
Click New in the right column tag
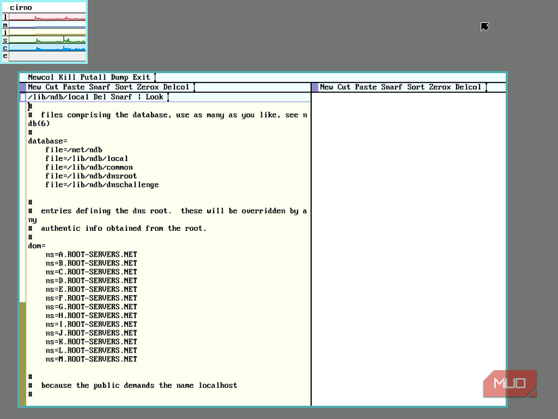(326, 87)
